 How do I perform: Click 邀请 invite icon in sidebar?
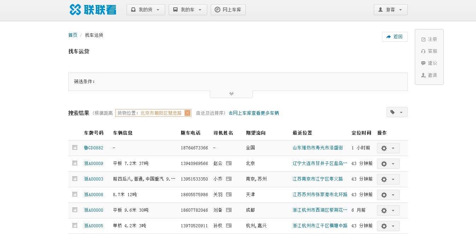point(423,75)
